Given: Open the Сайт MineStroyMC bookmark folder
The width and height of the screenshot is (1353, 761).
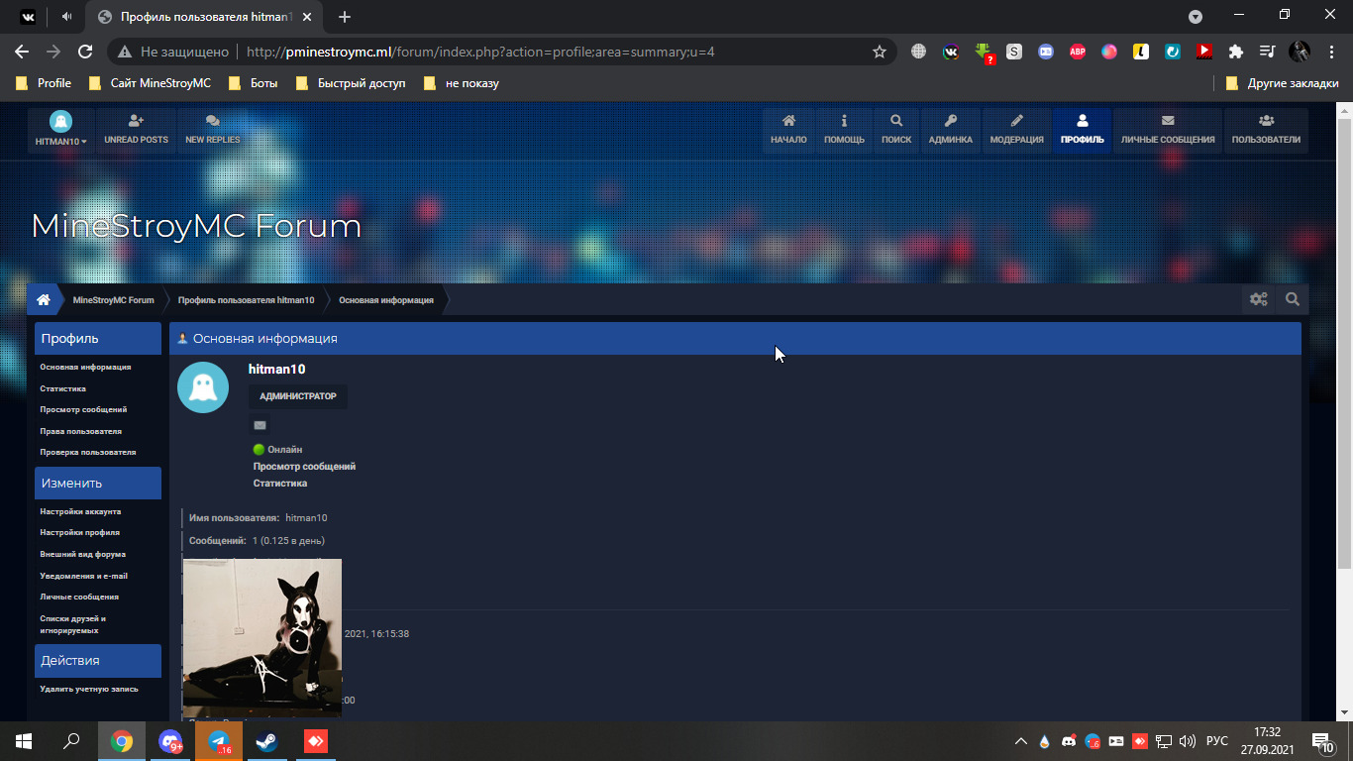Looking at the screenshot, I should [x=150, y=83].
